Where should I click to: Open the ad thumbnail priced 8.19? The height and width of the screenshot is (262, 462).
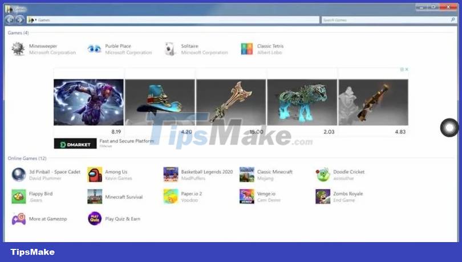click(x=88, y=102)
